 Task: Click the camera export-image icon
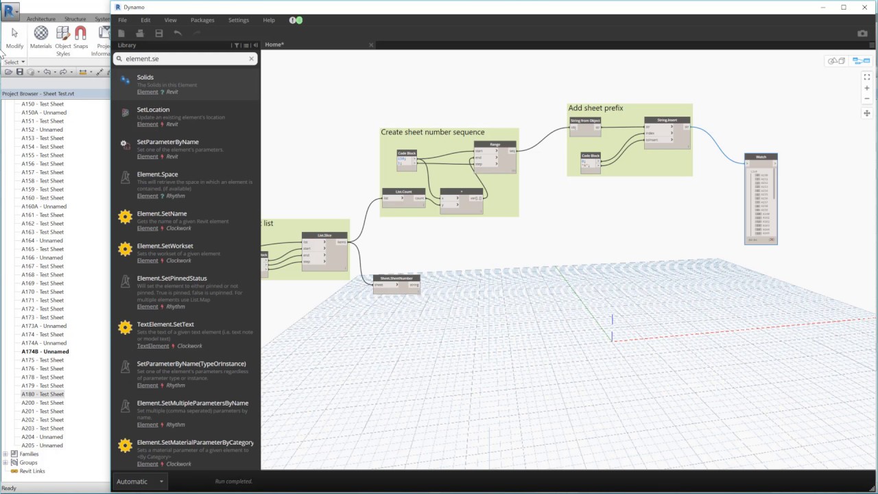pos(863,33)
